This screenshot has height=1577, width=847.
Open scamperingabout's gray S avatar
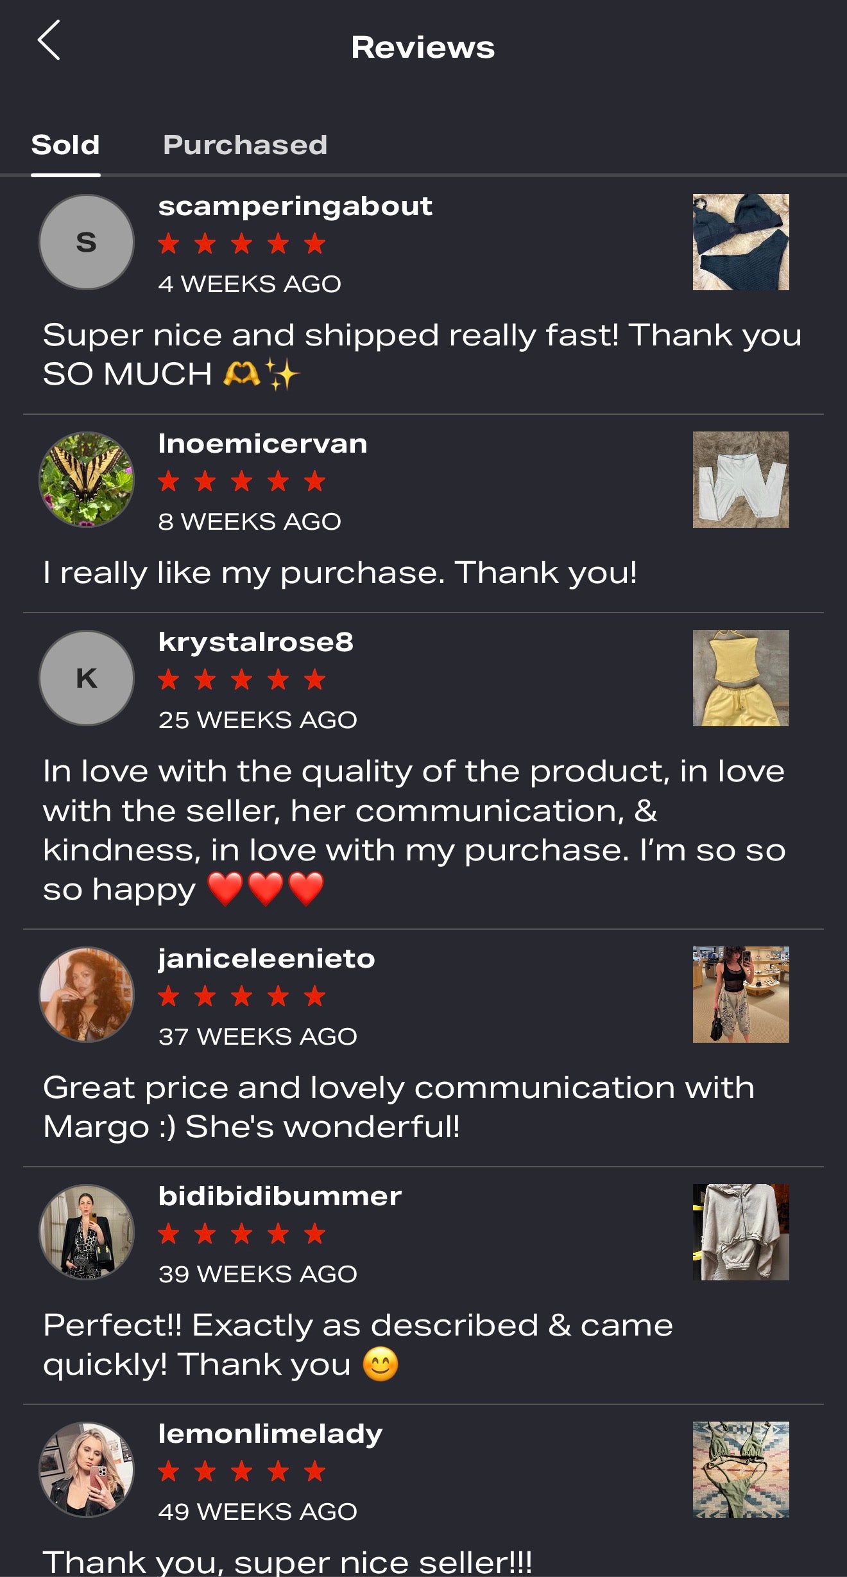pos(87,242)
